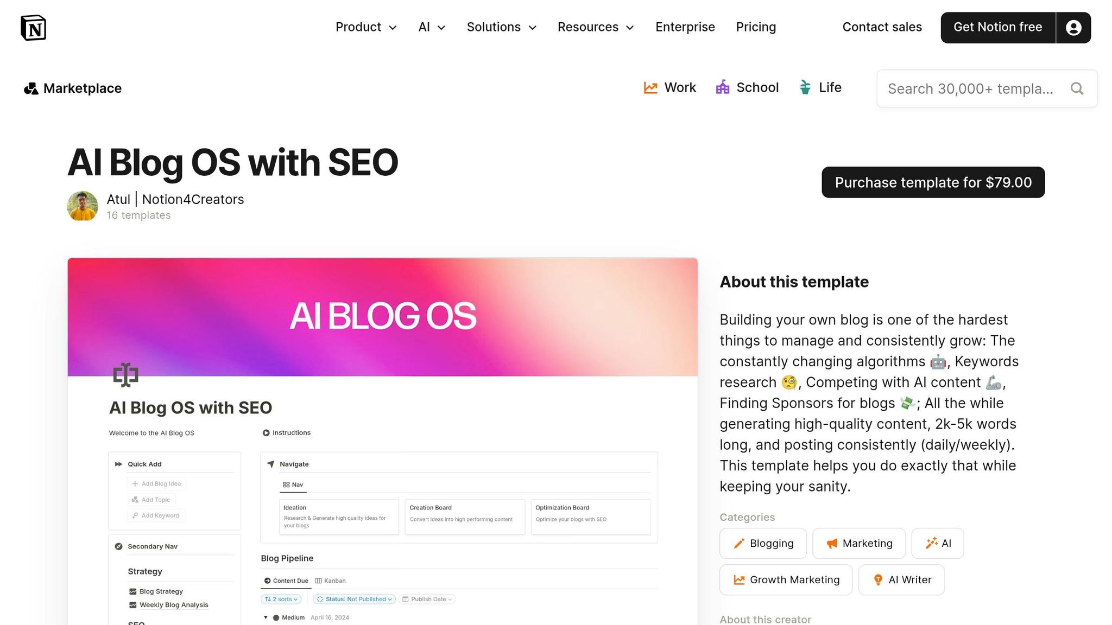Open the Enterprise page

[x=685, y=27]
